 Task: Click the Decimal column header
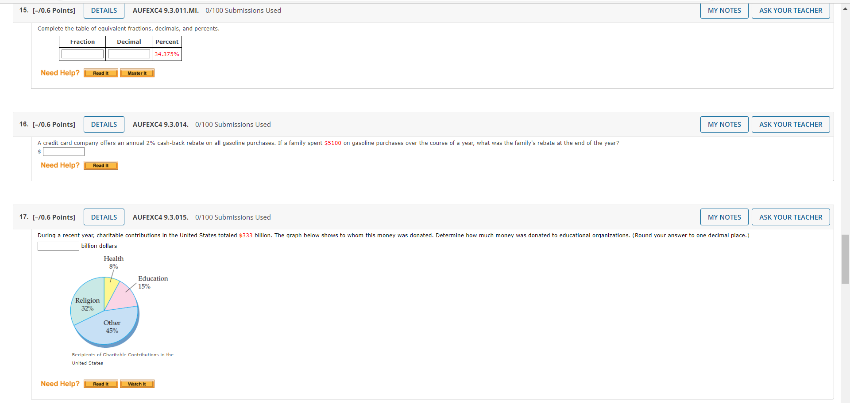(129, 42)
